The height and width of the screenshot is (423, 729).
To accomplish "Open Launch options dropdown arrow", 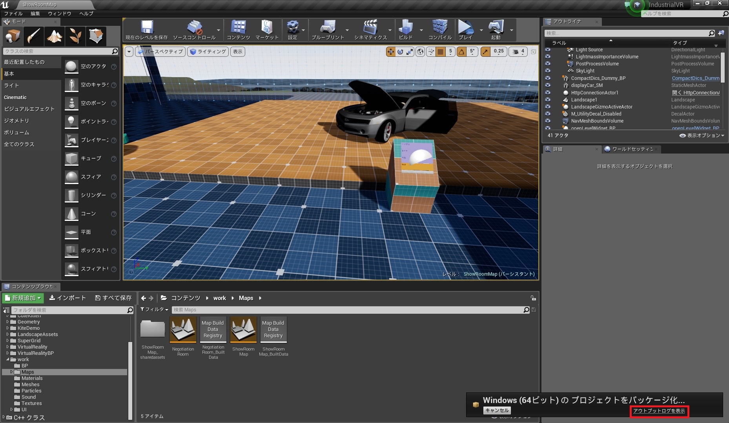I will (511, 30).
